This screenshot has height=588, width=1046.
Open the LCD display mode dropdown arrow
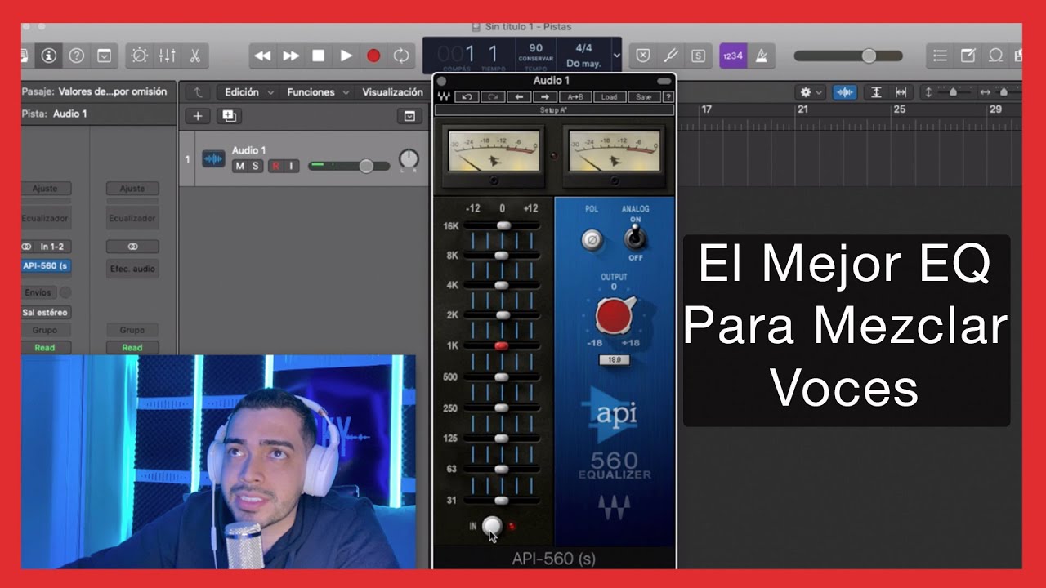click(x=616, y=56)
